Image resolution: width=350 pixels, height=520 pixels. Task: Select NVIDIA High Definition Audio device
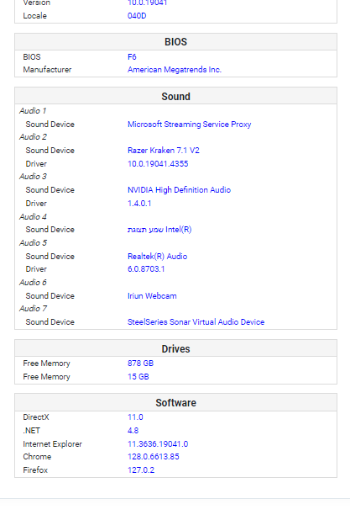179,189
